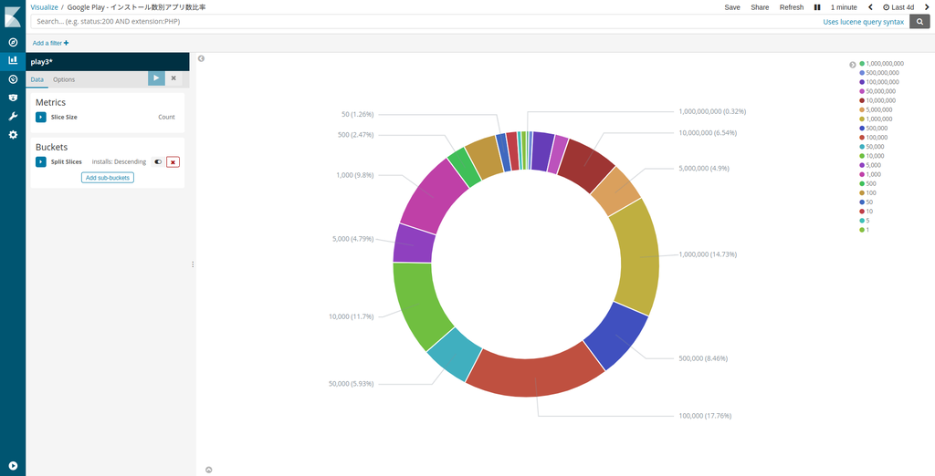Select legend entry labeled 10
The height and width of the screenshot is (476, 935).
click(x=866, y=211)
